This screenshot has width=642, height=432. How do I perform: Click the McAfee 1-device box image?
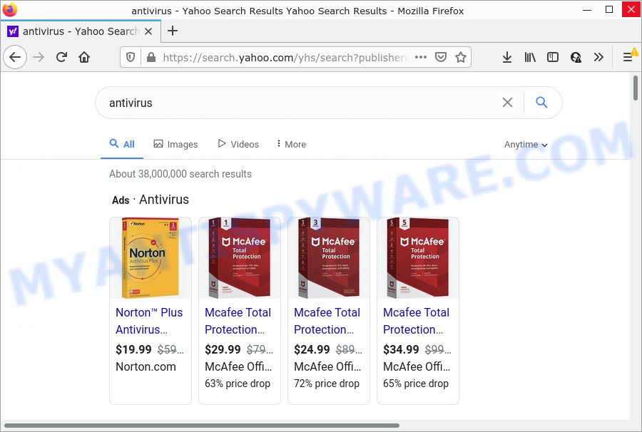pyautogui.click(x=240, y=258)
